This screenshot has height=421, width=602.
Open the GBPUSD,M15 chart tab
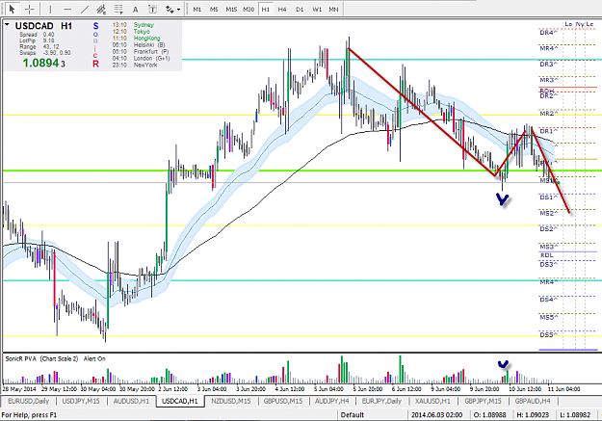pyautogui.click(x=283, y=401)
